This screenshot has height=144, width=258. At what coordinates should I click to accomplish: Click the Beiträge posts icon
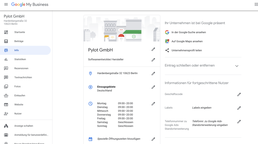click(x=6, y=41)
